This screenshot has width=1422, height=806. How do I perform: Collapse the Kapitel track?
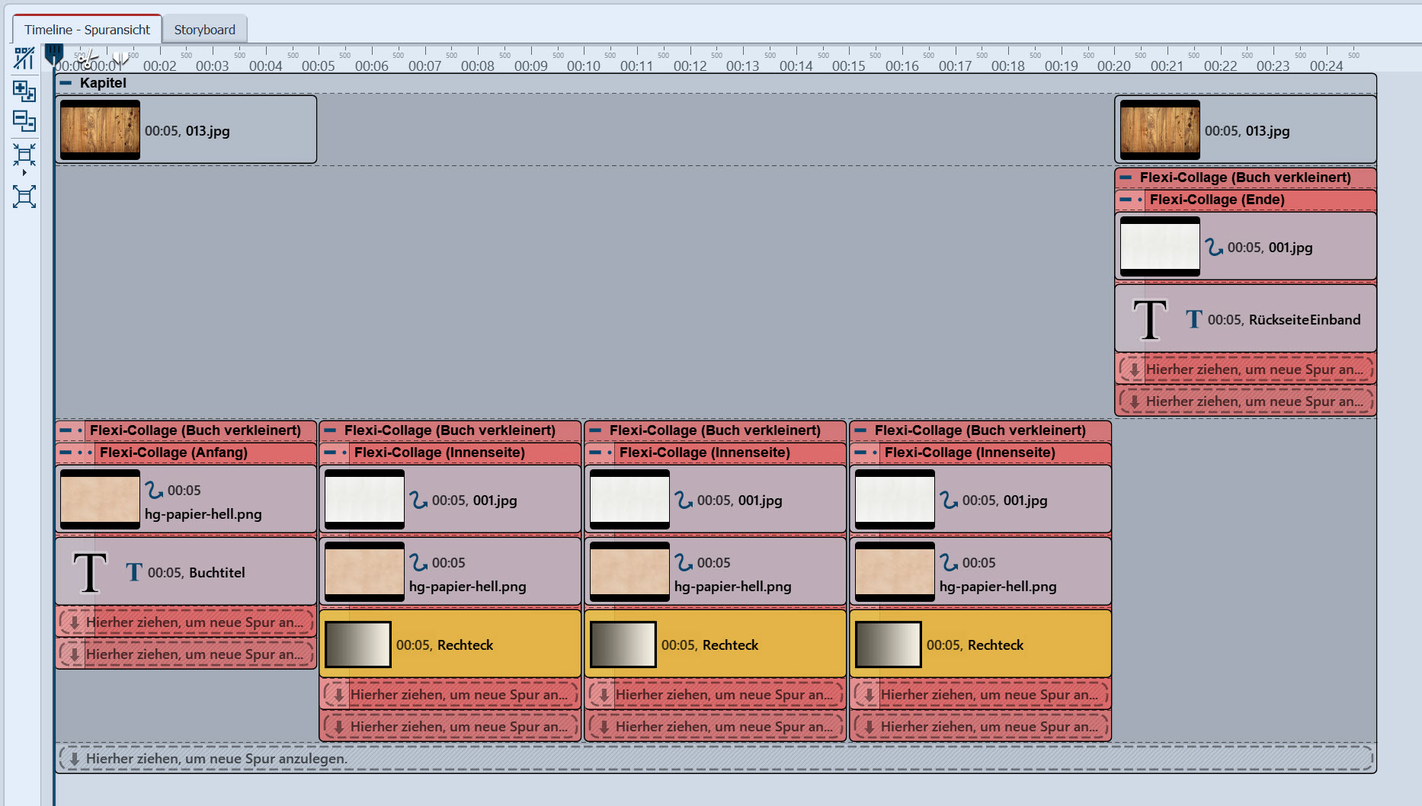point(66,83)
